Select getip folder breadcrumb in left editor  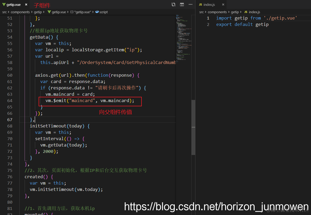point(38,12)
